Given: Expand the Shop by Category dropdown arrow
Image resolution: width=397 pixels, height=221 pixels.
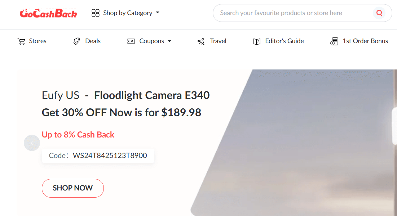Looking at the screenshot, I should point(158,13).
